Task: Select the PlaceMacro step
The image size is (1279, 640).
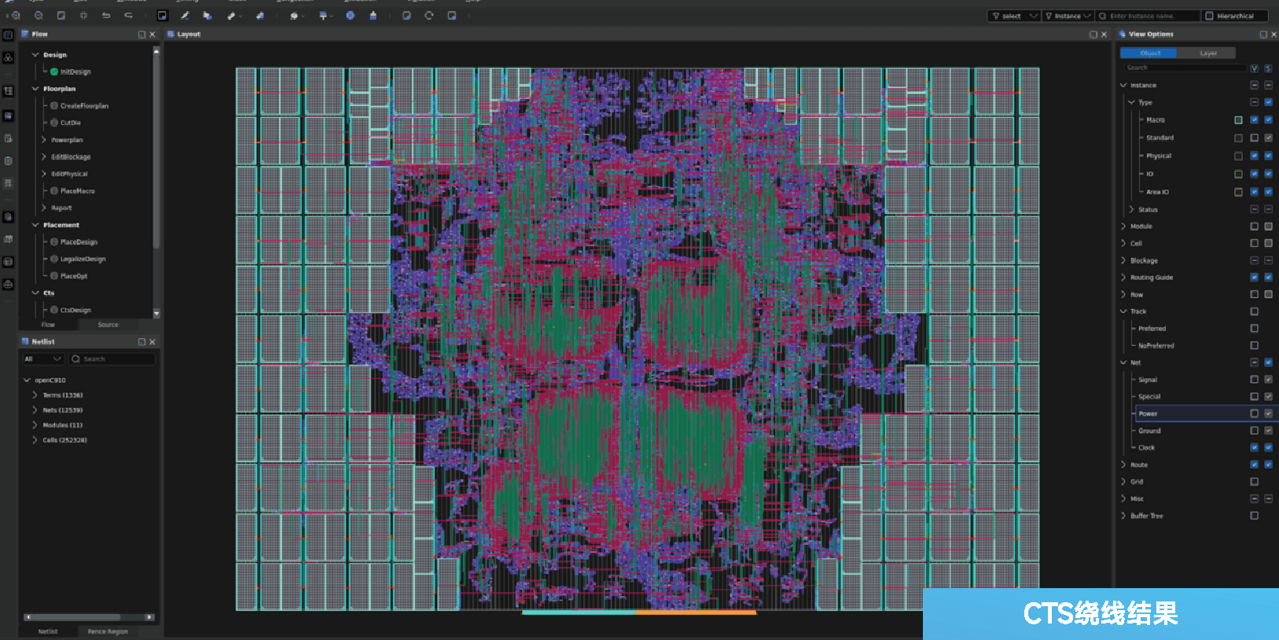Action: (x=77, y=191)
